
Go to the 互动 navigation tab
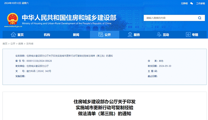click(163, 35)
